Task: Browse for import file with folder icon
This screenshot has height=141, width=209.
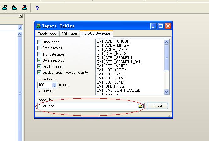Action: coord(141,106)
